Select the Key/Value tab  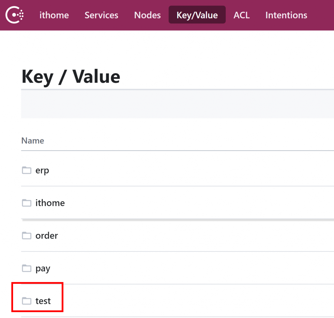(197, 15)
